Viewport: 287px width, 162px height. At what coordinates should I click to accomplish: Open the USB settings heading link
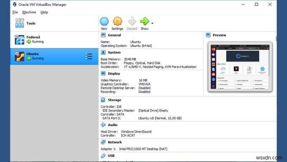tap(111, 156)
